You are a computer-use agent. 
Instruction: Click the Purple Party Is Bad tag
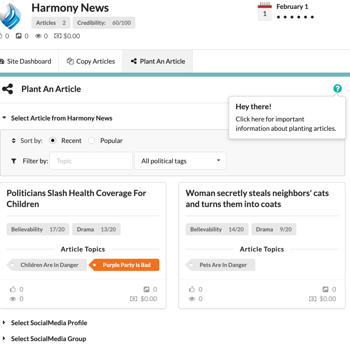click(x=124, y=265)
